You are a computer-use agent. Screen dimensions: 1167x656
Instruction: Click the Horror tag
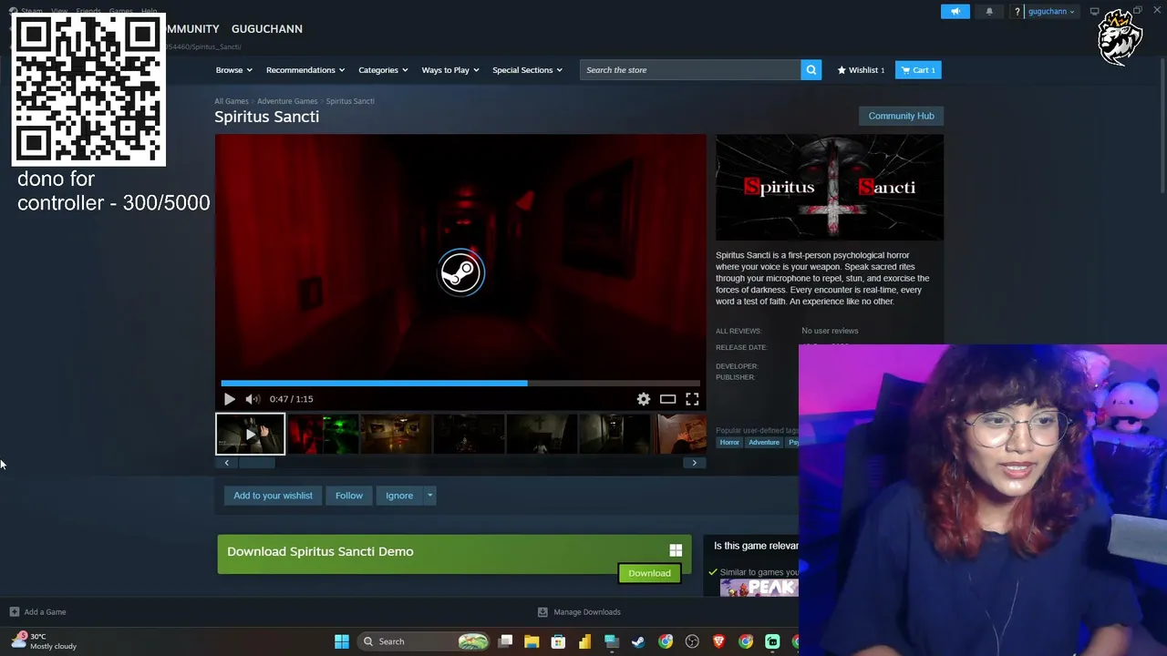click(x=729, y=443)
